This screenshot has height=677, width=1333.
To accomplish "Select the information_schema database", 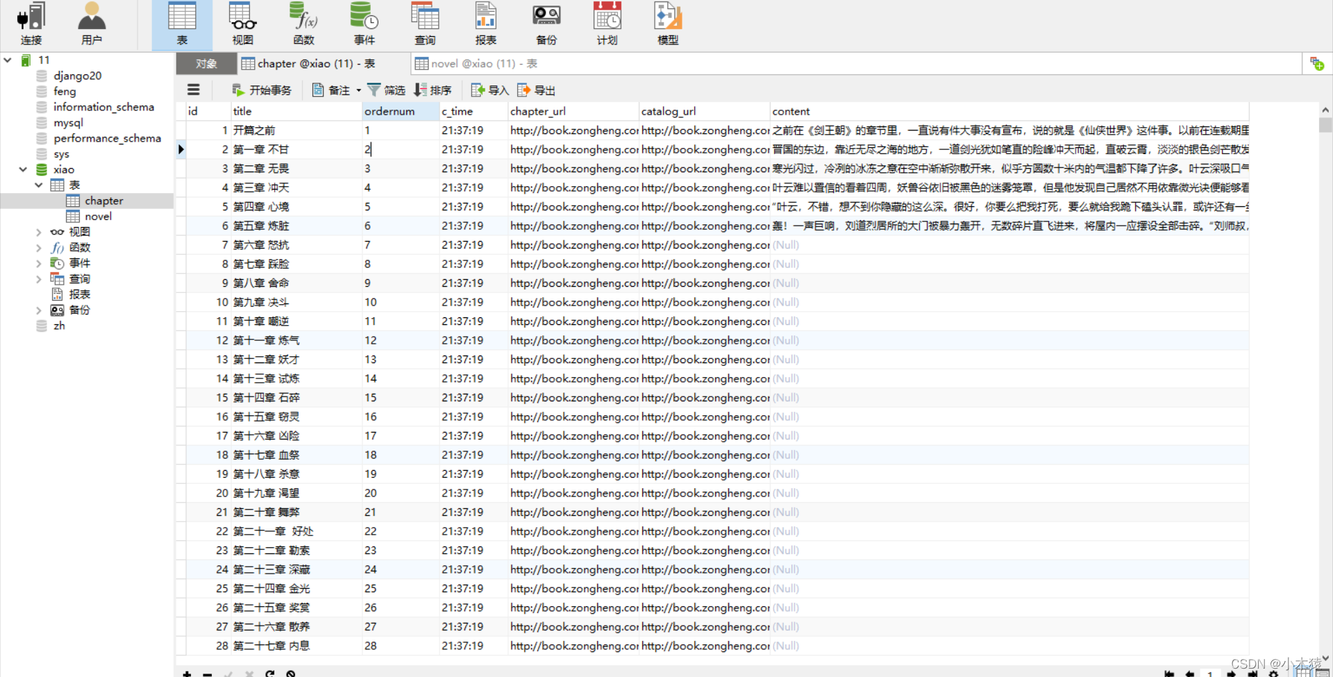I will pos(103,107).
